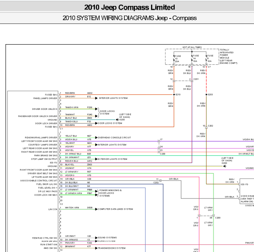Click the 'C7' connector label
This screenshot has width=254, height=252.
[x=209, y=67]
